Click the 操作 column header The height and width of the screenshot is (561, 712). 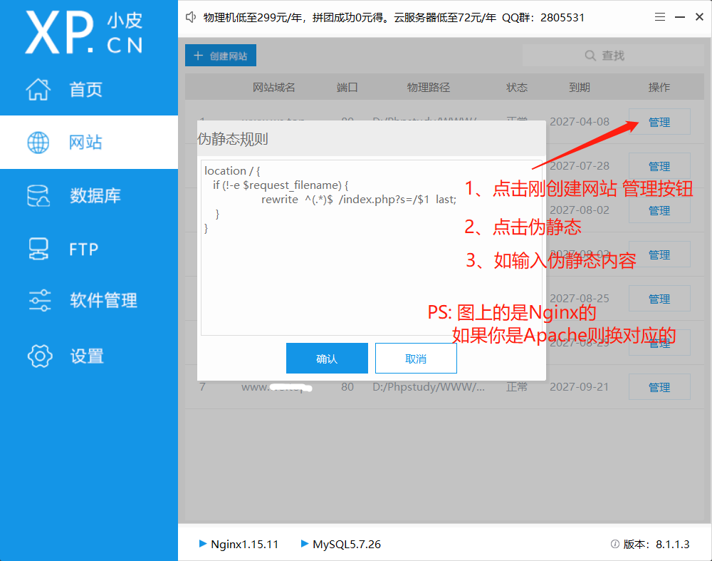(659, 87)
